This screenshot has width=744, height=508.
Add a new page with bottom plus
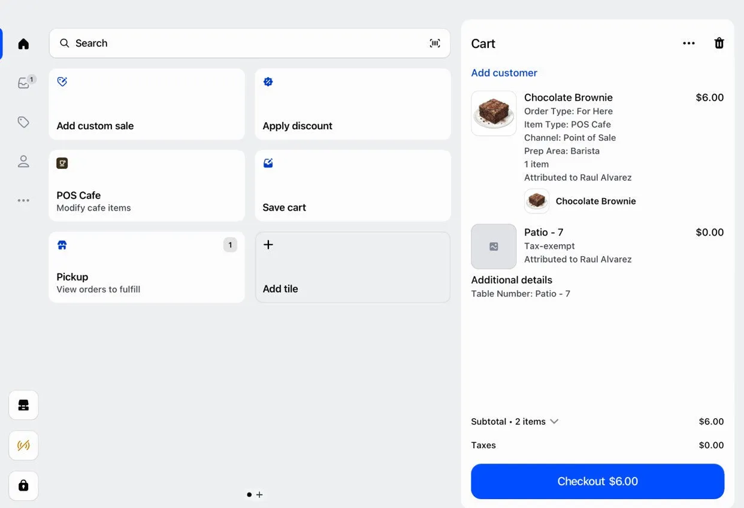(x=259, y=495)
